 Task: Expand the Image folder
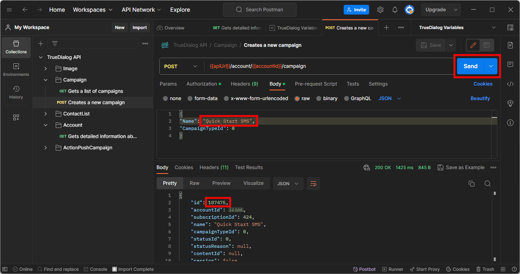[46, 69]
